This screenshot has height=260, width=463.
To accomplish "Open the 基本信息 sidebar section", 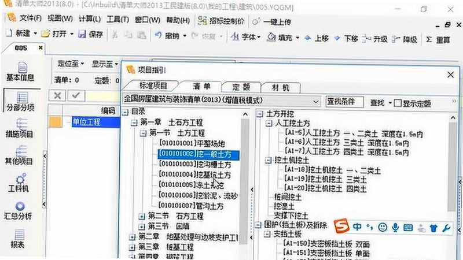I will [x=20, y=72].
